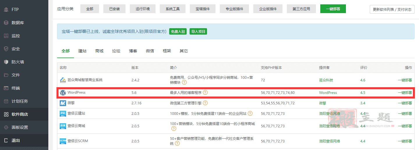Open the green WordPress provider link
Viewport: 419px width, 150px height.
[328, 93]
